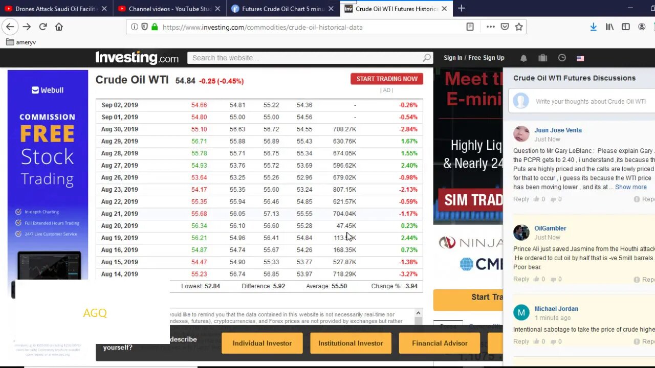The height and width of the screenshot is (368, 655).
Task: Select the Aug 23, 2019 volume 807.15K
Action: [344, 190]
